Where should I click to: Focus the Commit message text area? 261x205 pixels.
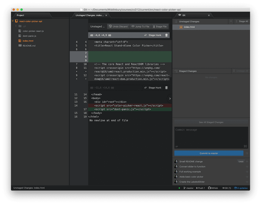[x=211, y=138]
